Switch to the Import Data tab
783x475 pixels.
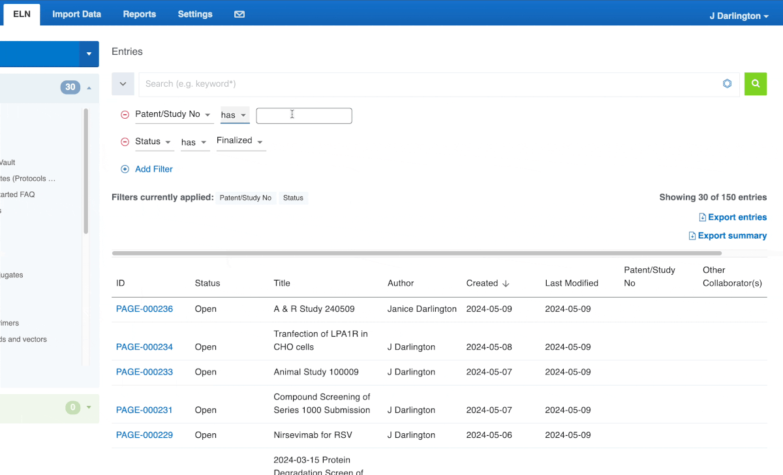76,14
